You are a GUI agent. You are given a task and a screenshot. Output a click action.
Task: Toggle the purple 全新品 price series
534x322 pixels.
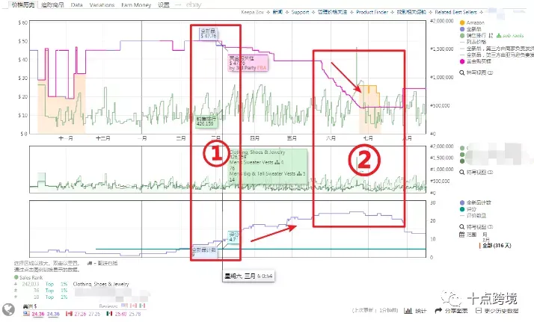pyautogui.click(x=462, y=29)
